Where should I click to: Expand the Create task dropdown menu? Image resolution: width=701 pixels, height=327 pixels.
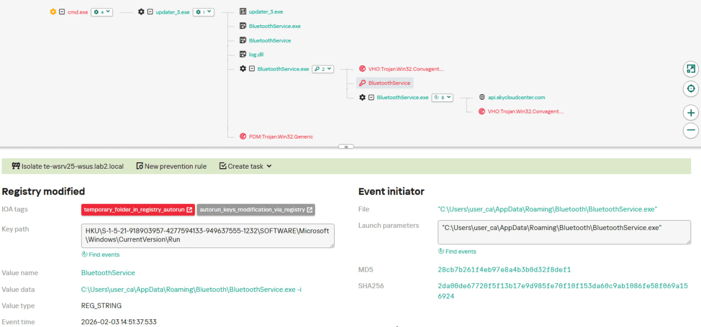245,166
